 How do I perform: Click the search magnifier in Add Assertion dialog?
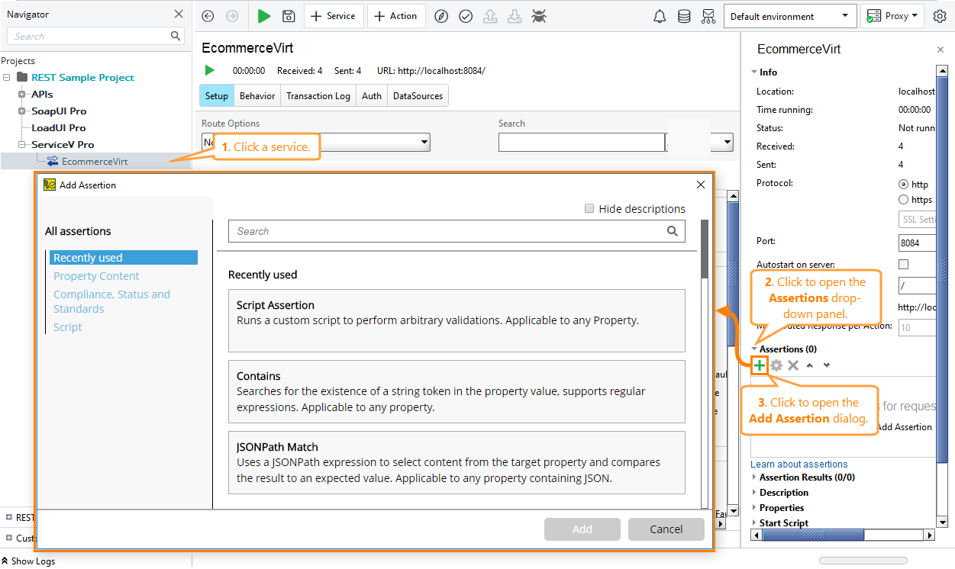[x=673, y=231]
